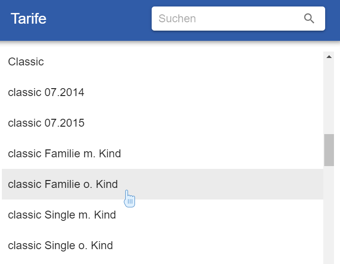The width and height of the screenshot is (340, 264).
Task: Click the magnifier search icon
Action: click(309, 19)
